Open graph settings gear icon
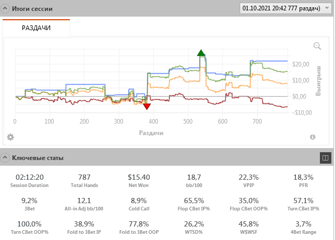 pyautogui.click(x=10, y=137)
